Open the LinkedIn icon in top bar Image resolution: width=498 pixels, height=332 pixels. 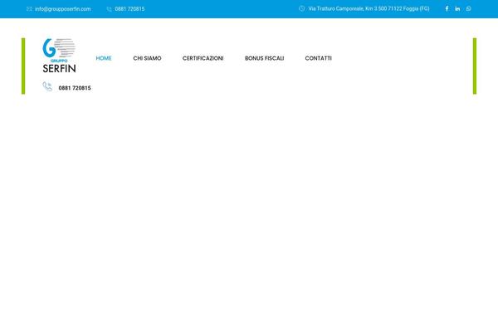(457, 8)
